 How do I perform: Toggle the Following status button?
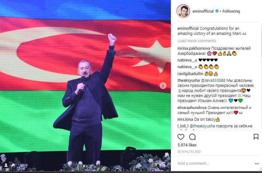231,11
